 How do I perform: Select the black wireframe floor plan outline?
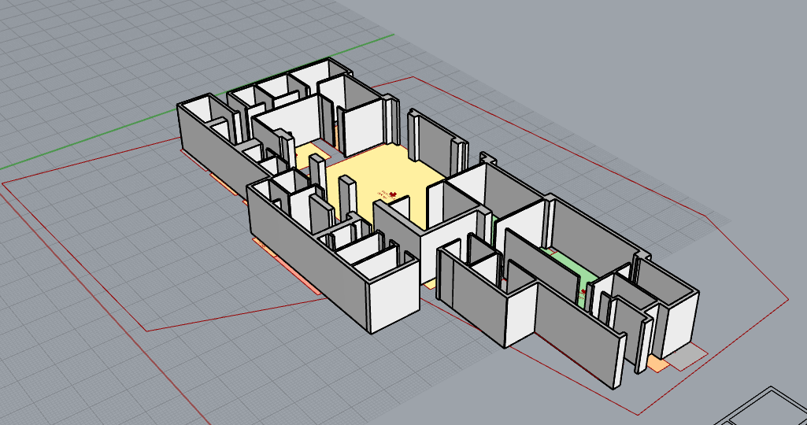click(x=761, y=406)
